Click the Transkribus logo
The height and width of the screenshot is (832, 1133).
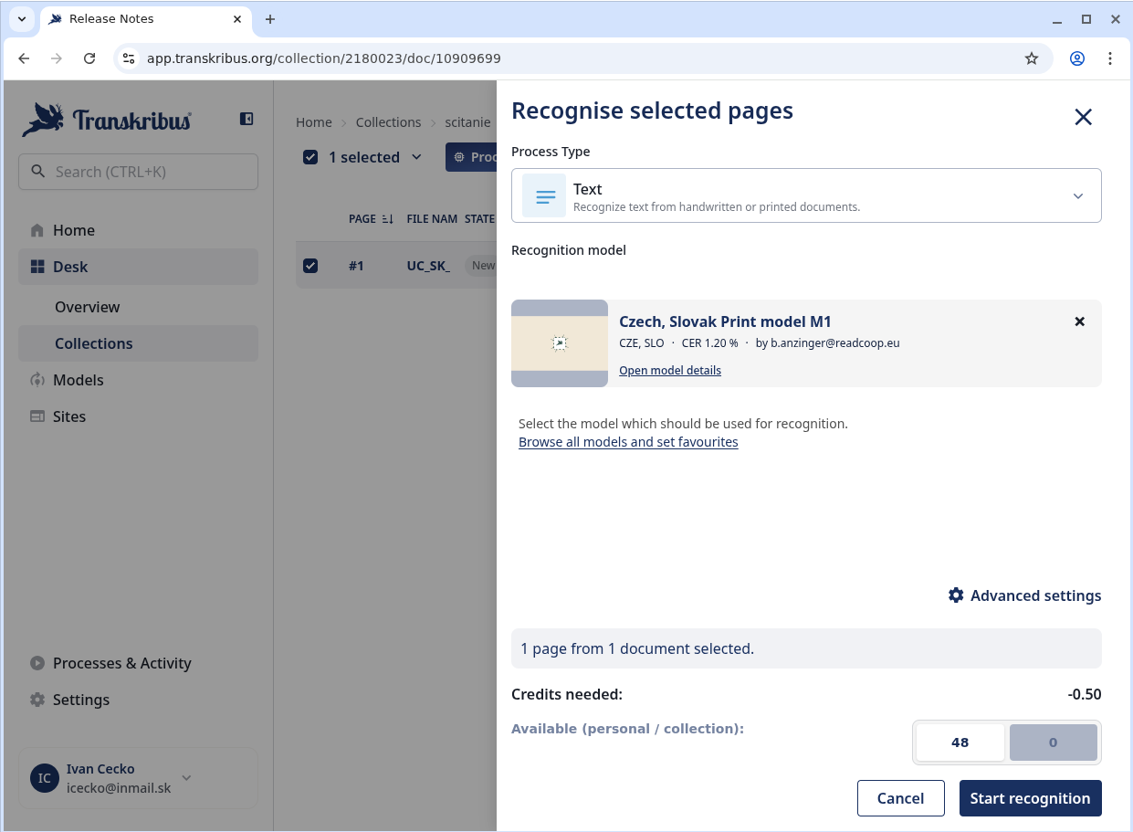click(x=108, y=120)
